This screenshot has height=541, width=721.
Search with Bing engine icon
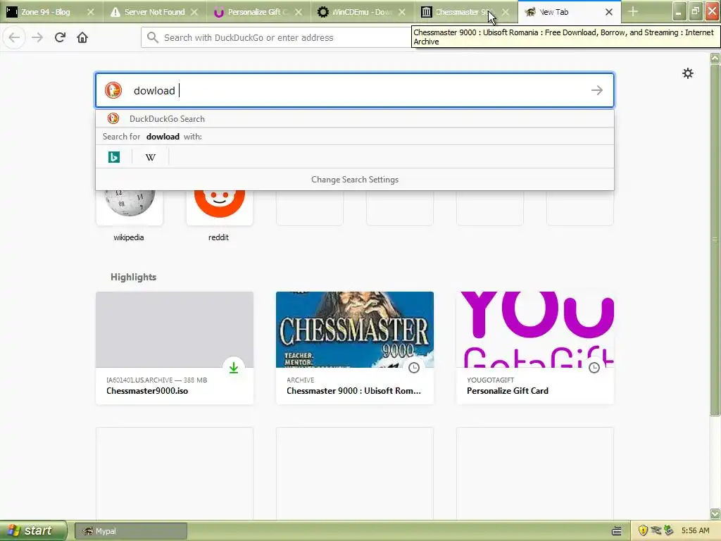click(x=114, y=157)
